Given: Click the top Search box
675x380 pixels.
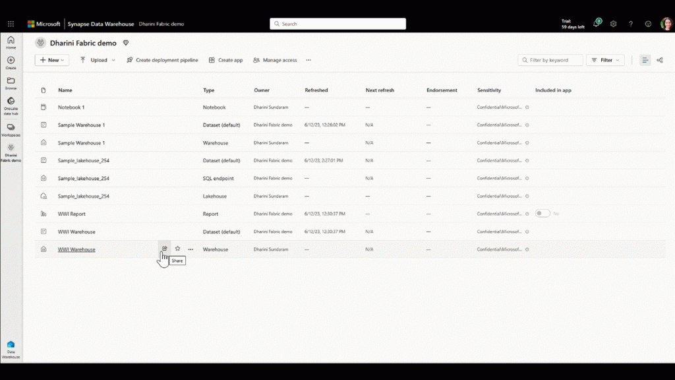Looking at the screenshot, I should [338, 24].
